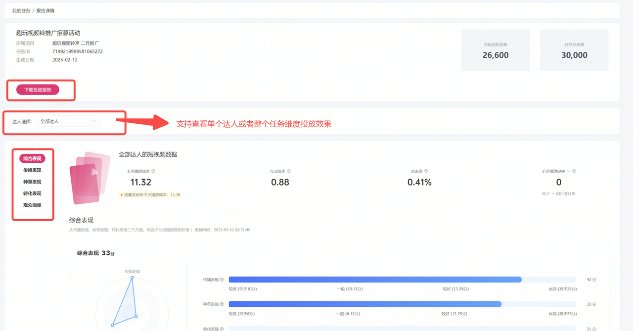This screenshot has height=331, width=633.
Task: Open the 观众画像 tab
Action: point(32,205)
